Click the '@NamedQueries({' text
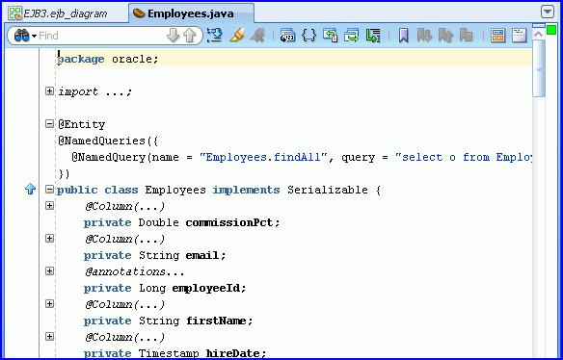This screenshot has width=563, height=360. click(108, 141)
